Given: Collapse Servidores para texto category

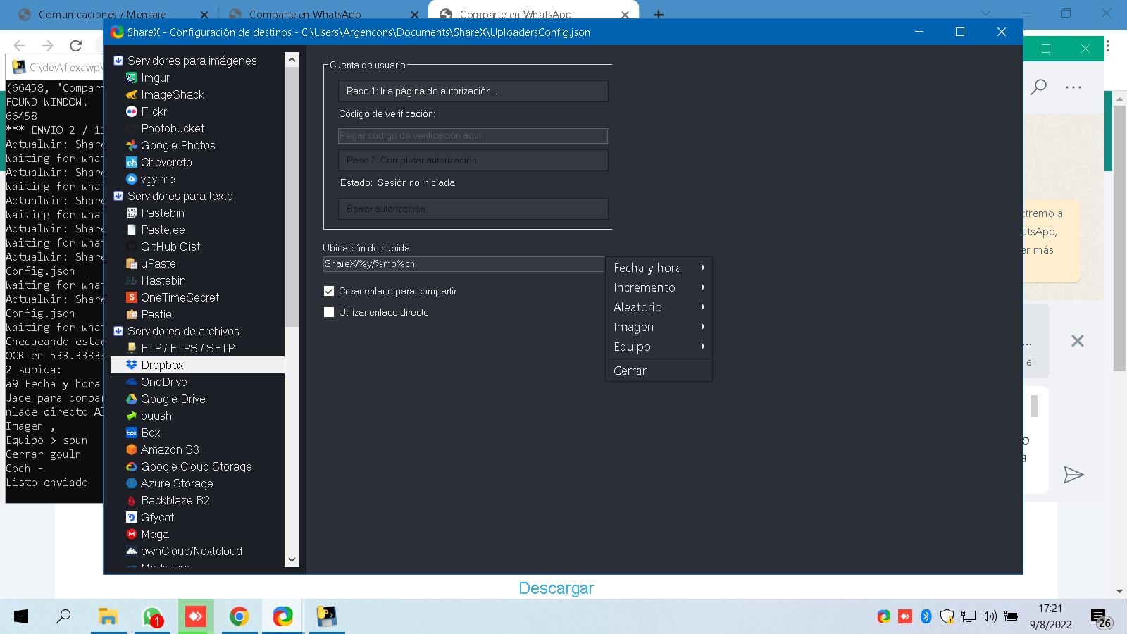Looking at the screenshot, I should point(118,196).
